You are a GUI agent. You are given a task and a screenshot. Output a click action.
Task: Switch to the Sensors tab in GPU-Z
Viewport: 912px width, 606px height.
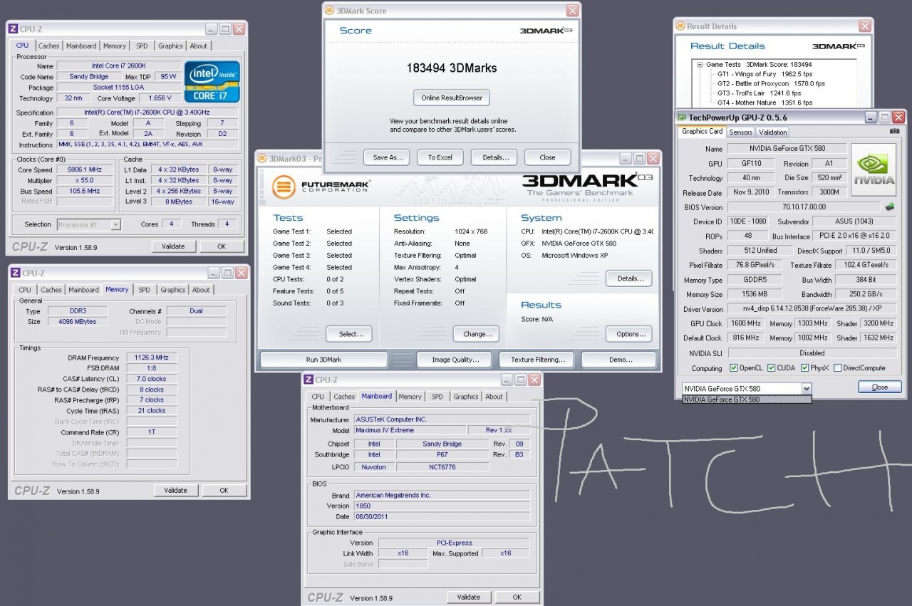click(740, 132)
